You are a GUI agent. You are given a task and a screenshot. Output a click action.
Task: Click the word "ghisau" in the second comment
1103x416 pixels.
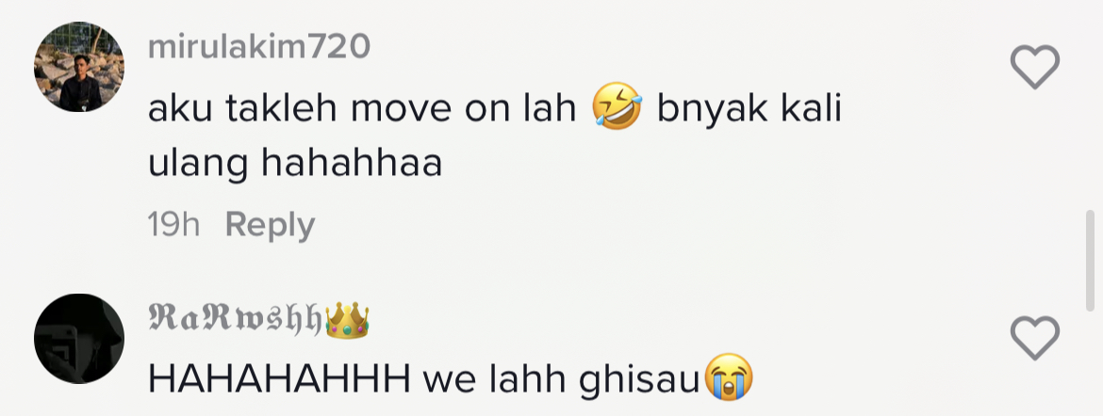click(638, 381)
